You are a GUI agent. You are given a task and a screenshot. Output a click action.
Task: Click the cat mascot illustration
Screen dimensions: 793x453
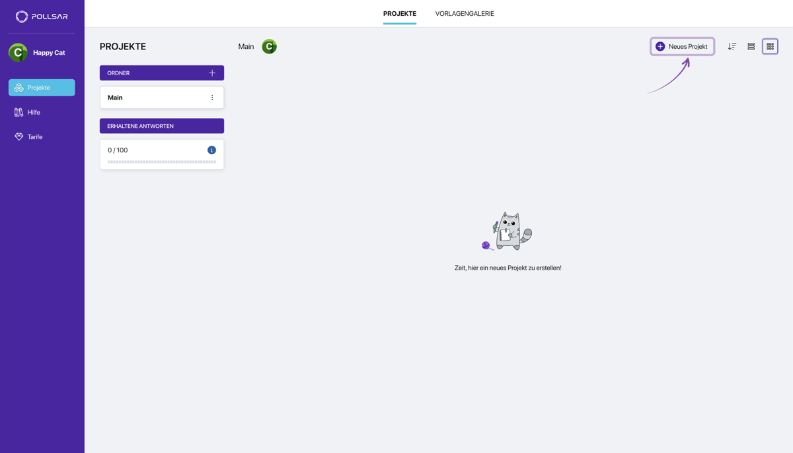tap(508, 231)
